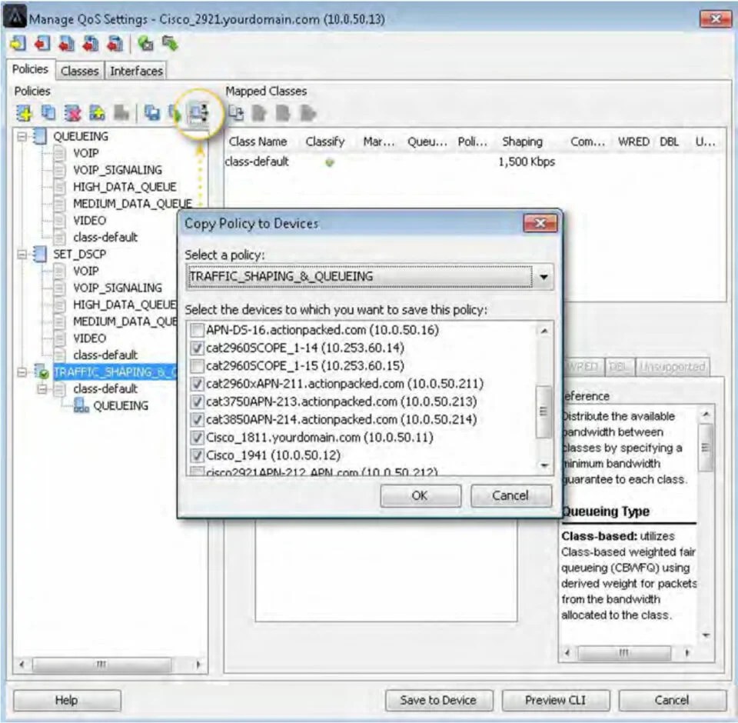This screenshot has height=723, width=738.
Task: Click the Preview CLI button
Action: [x=555, y=700]
